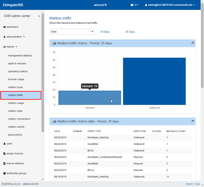
Task: Open the Imprint link in the footer
Action: [x=189, y=184]
